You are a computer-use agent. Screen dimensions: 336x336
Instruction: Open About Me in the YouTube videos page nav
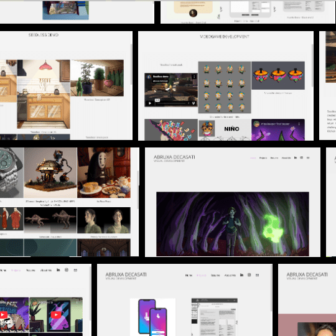point(46,271)
